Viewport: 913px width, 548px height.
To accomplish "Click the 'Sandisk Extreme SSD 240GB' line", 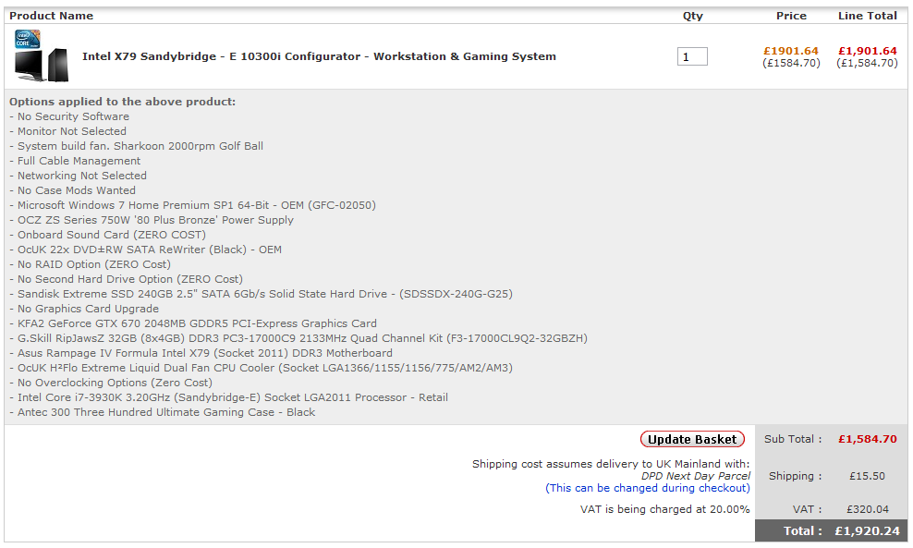I will pos(262,294).
